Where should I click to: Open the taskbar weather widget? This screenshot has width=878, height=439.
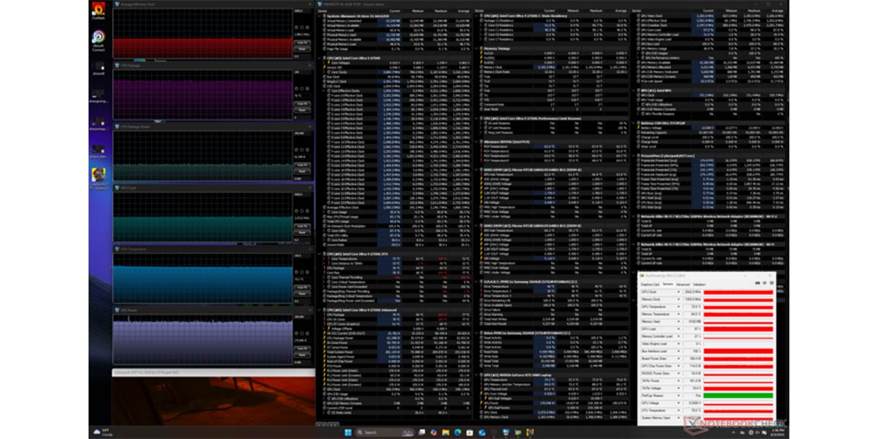coord(102,432)
